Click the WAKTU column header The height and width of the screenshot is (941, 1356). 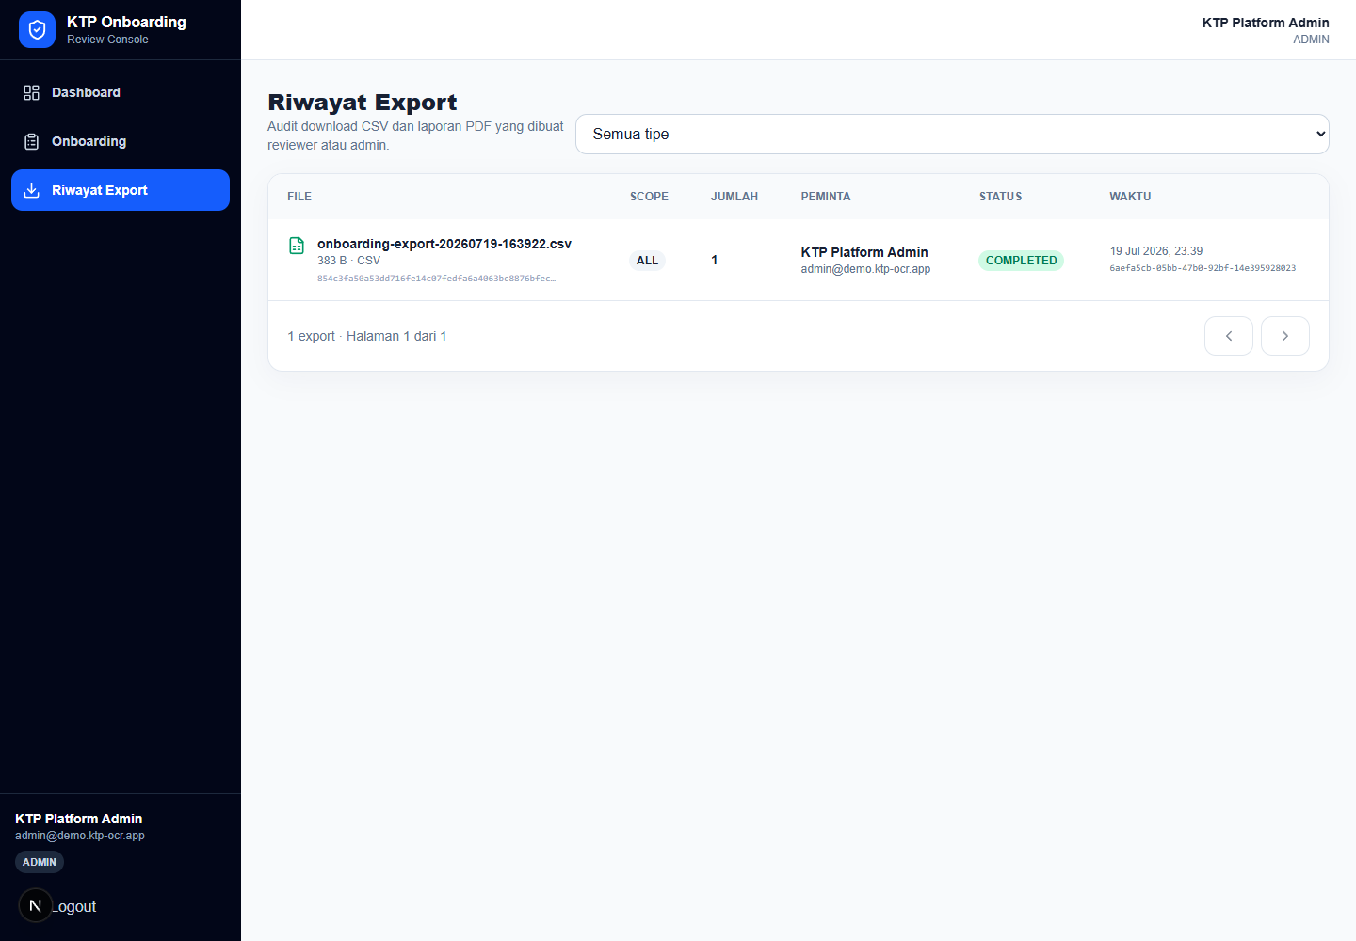click(1130, 197)
